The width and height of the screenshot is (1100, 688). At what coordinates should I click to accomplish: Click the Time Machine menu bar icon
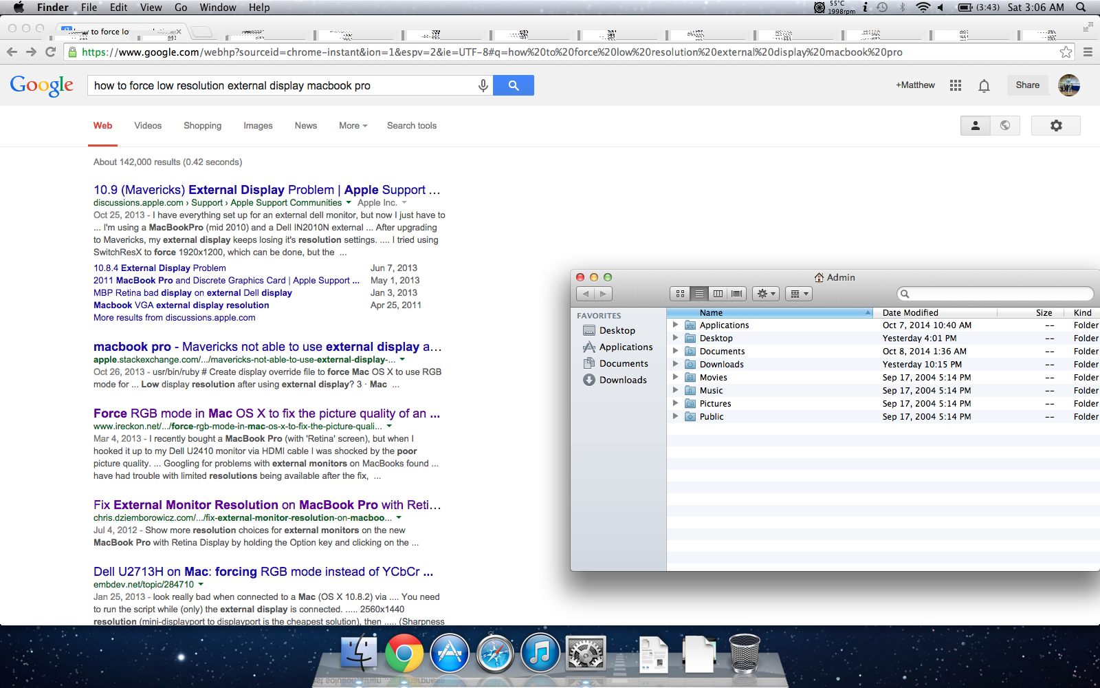coord(883,8)
